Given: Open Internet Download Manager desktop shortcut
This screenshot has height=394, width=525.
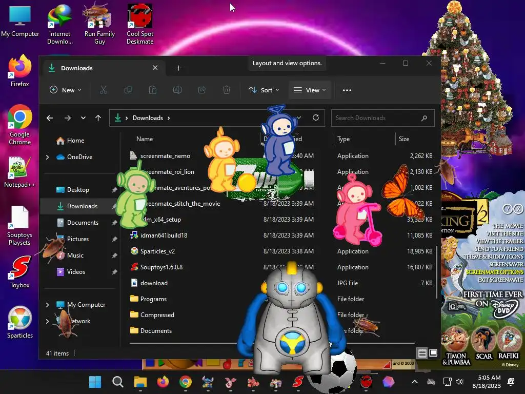Looking at the screenshot, I should click(x=59, y=25).
